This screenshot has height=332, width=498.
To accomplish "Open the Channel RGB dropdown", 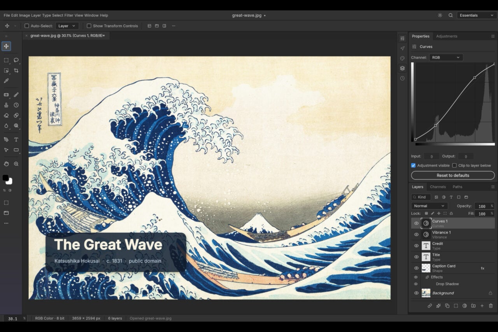I will click(x=446, y=58).
